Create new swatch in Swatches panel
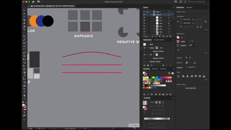This screenshot has height=130, width=231. pyautogui.click(x=167, y=95)
